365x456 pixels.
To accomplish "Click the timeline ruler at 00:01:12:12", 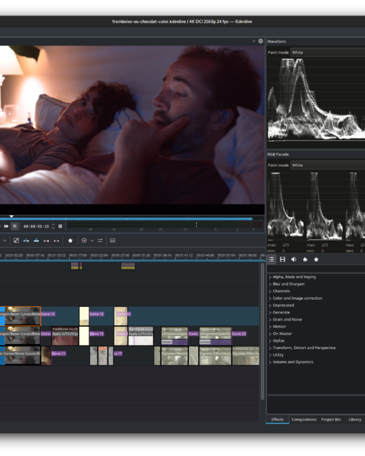I will 57,255.
